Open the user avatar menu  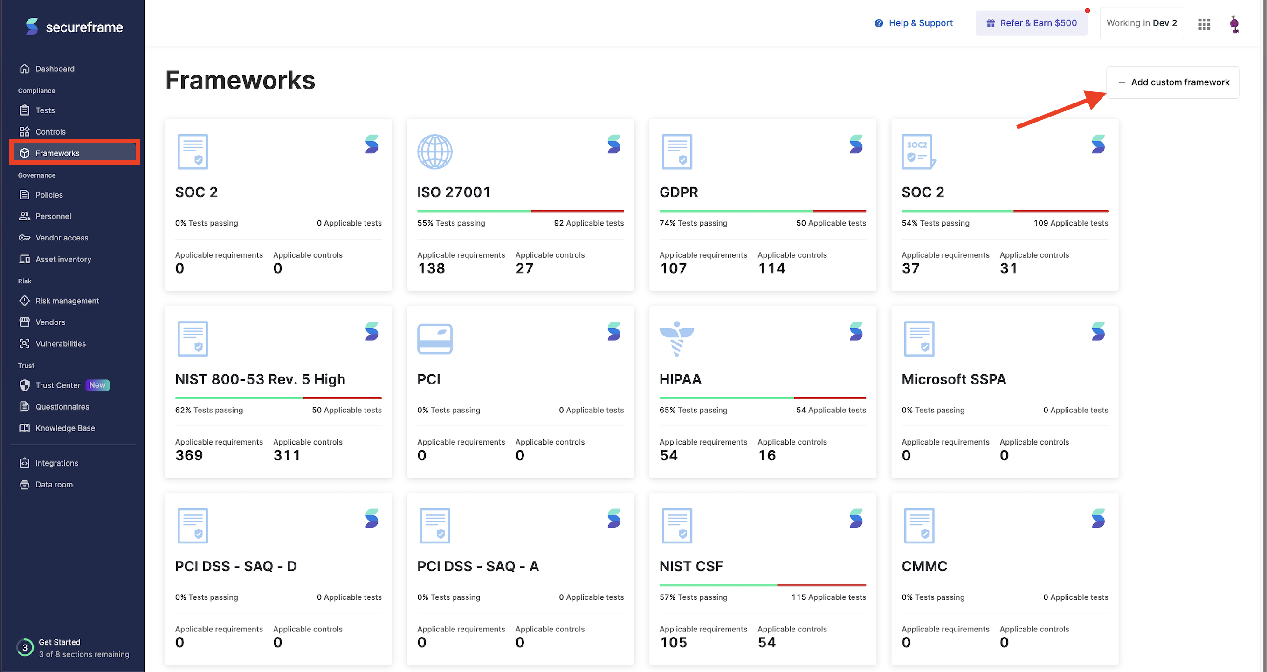click(x=1234, y=24)
